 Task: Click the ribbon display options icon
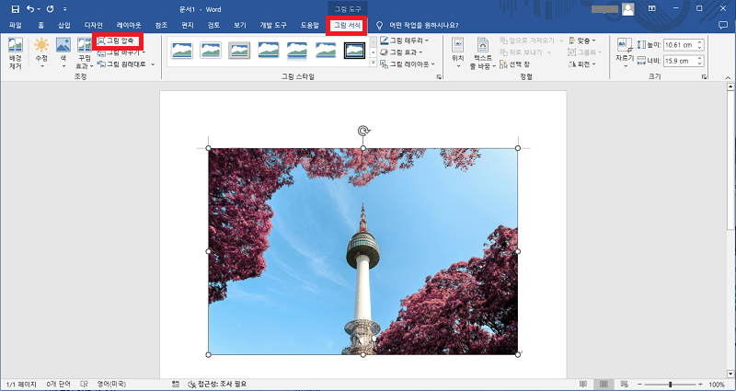click(652, 9)
